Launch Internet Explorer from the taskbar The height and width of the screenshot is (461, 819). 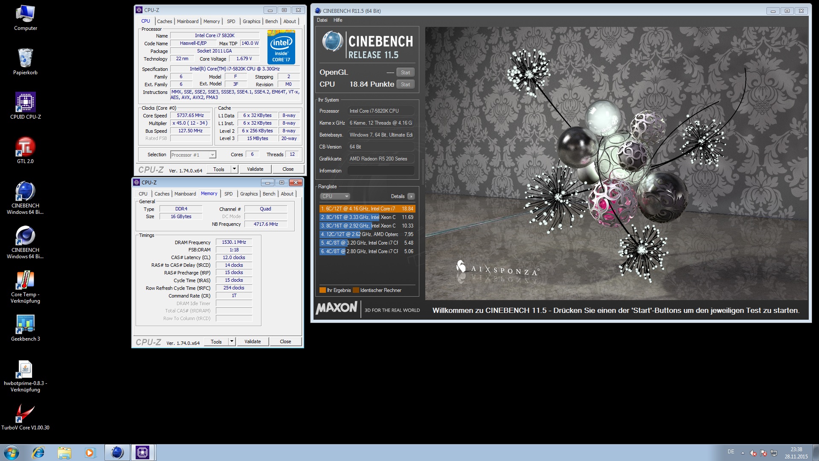[x=38, y=452]
